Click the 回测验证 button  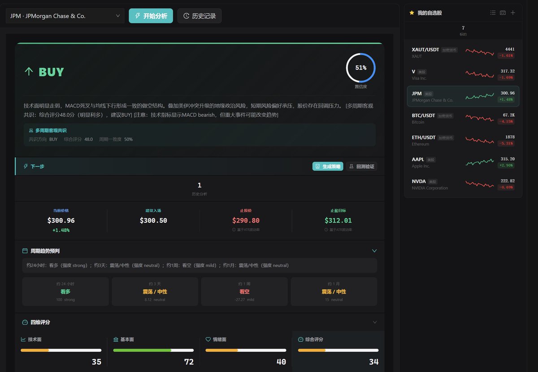point(361,166)
